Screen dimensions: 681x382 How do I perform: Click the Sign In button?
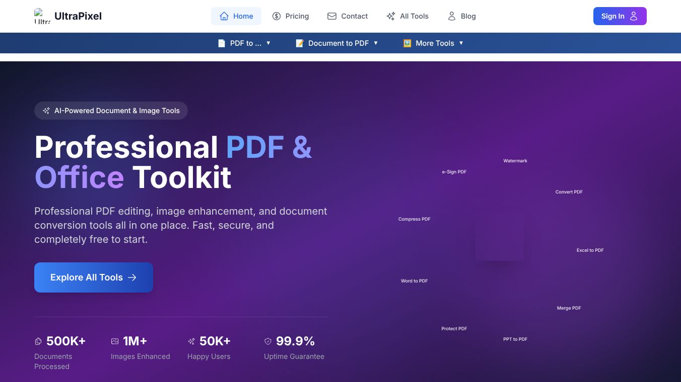[620, 16]
